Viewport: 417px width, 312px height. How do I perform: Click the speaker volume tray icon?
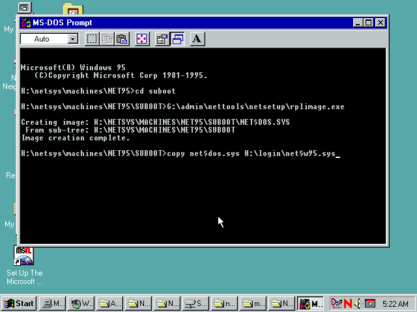pyautogui.click(x=358, y=304)
